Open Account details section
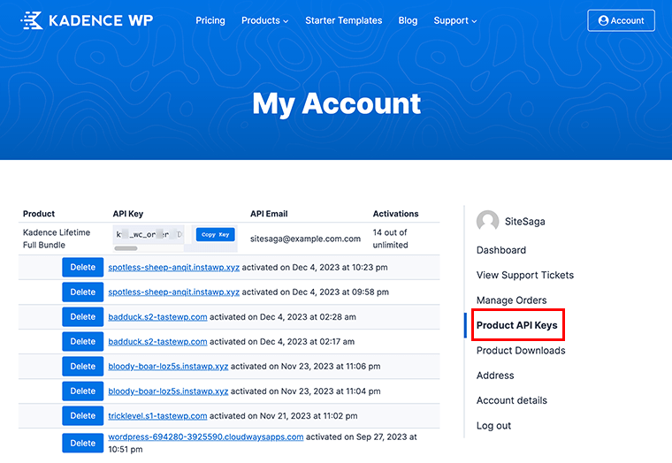 point(512,400)
